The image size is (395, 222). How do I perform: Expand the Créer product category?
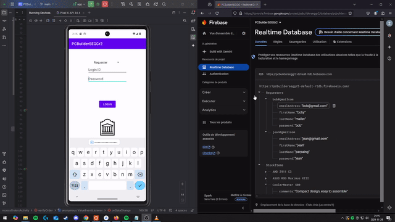(223, 92)
